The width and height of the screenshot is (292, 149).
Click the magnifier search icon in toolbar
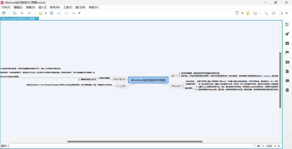pyautogui.click(x=266, y=13)
